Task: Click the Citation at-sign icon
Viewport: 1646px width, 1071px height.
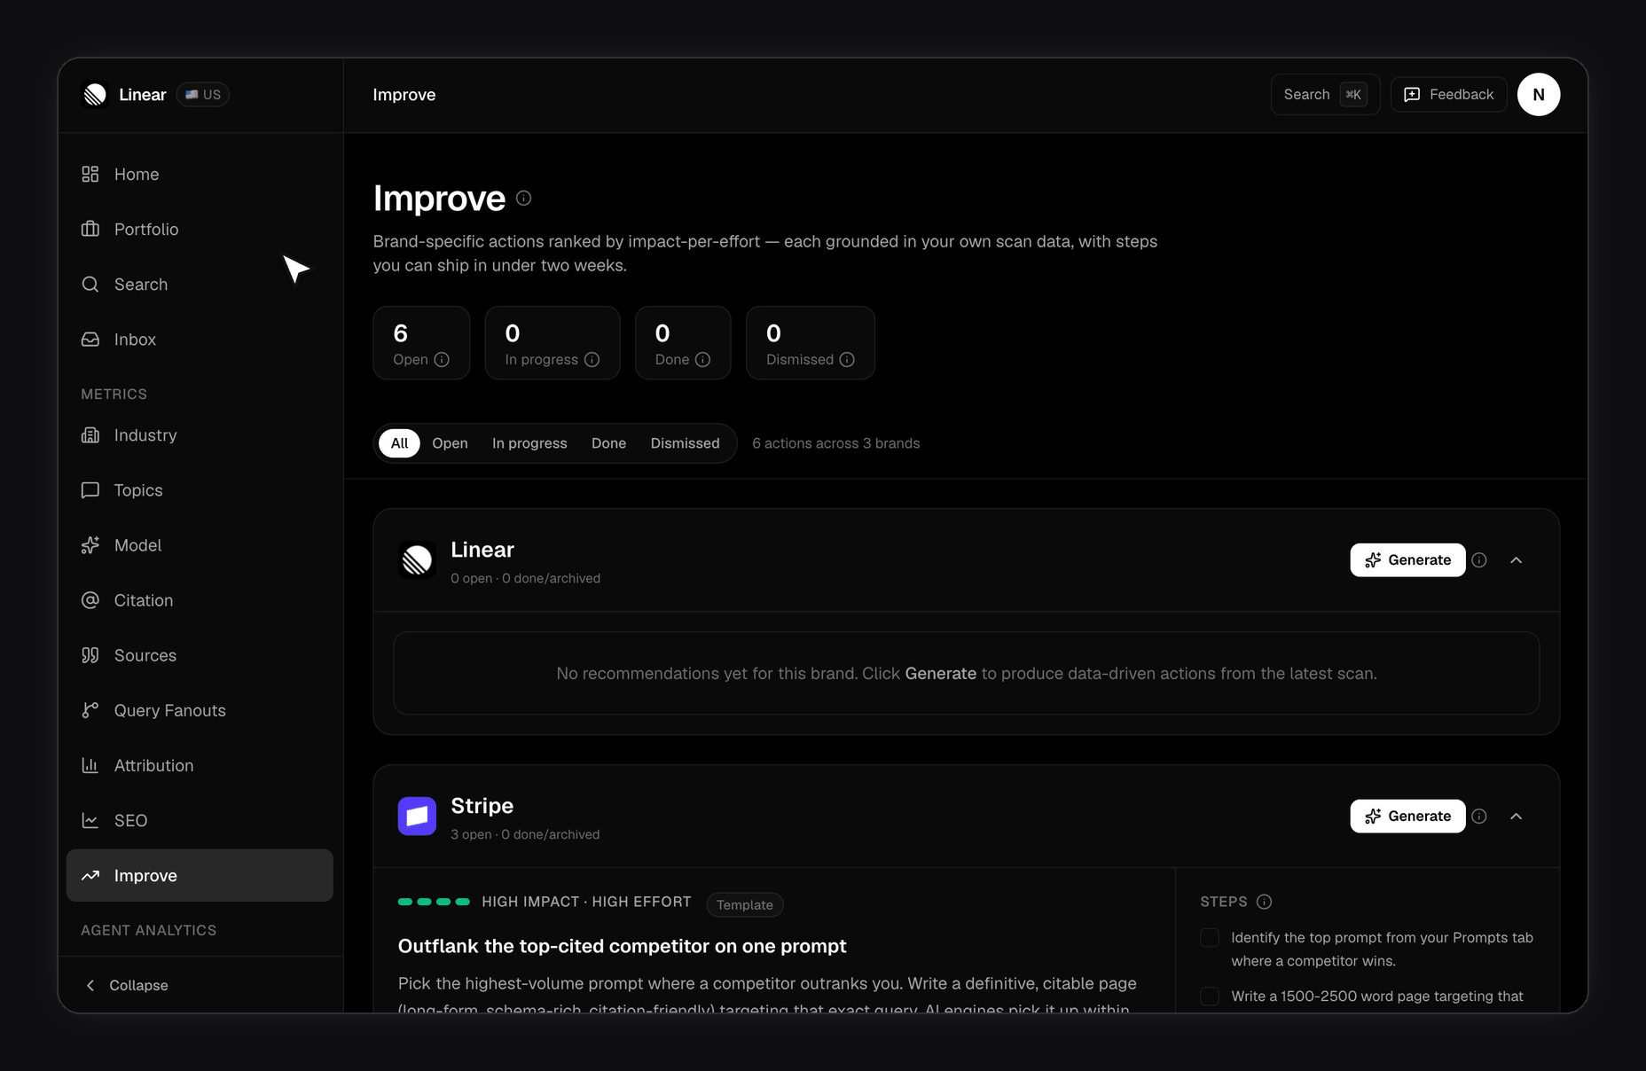Action: tap(90, 600)
